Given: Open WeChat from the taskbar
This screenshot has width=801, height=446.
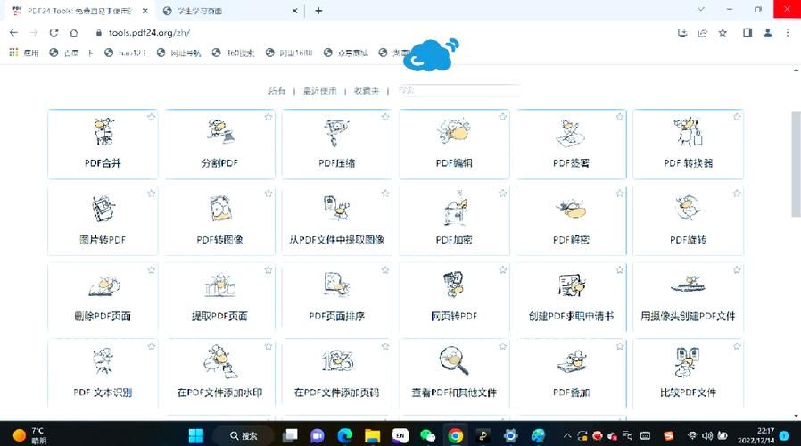Looking at the screenshot, I should pos(427,436).
